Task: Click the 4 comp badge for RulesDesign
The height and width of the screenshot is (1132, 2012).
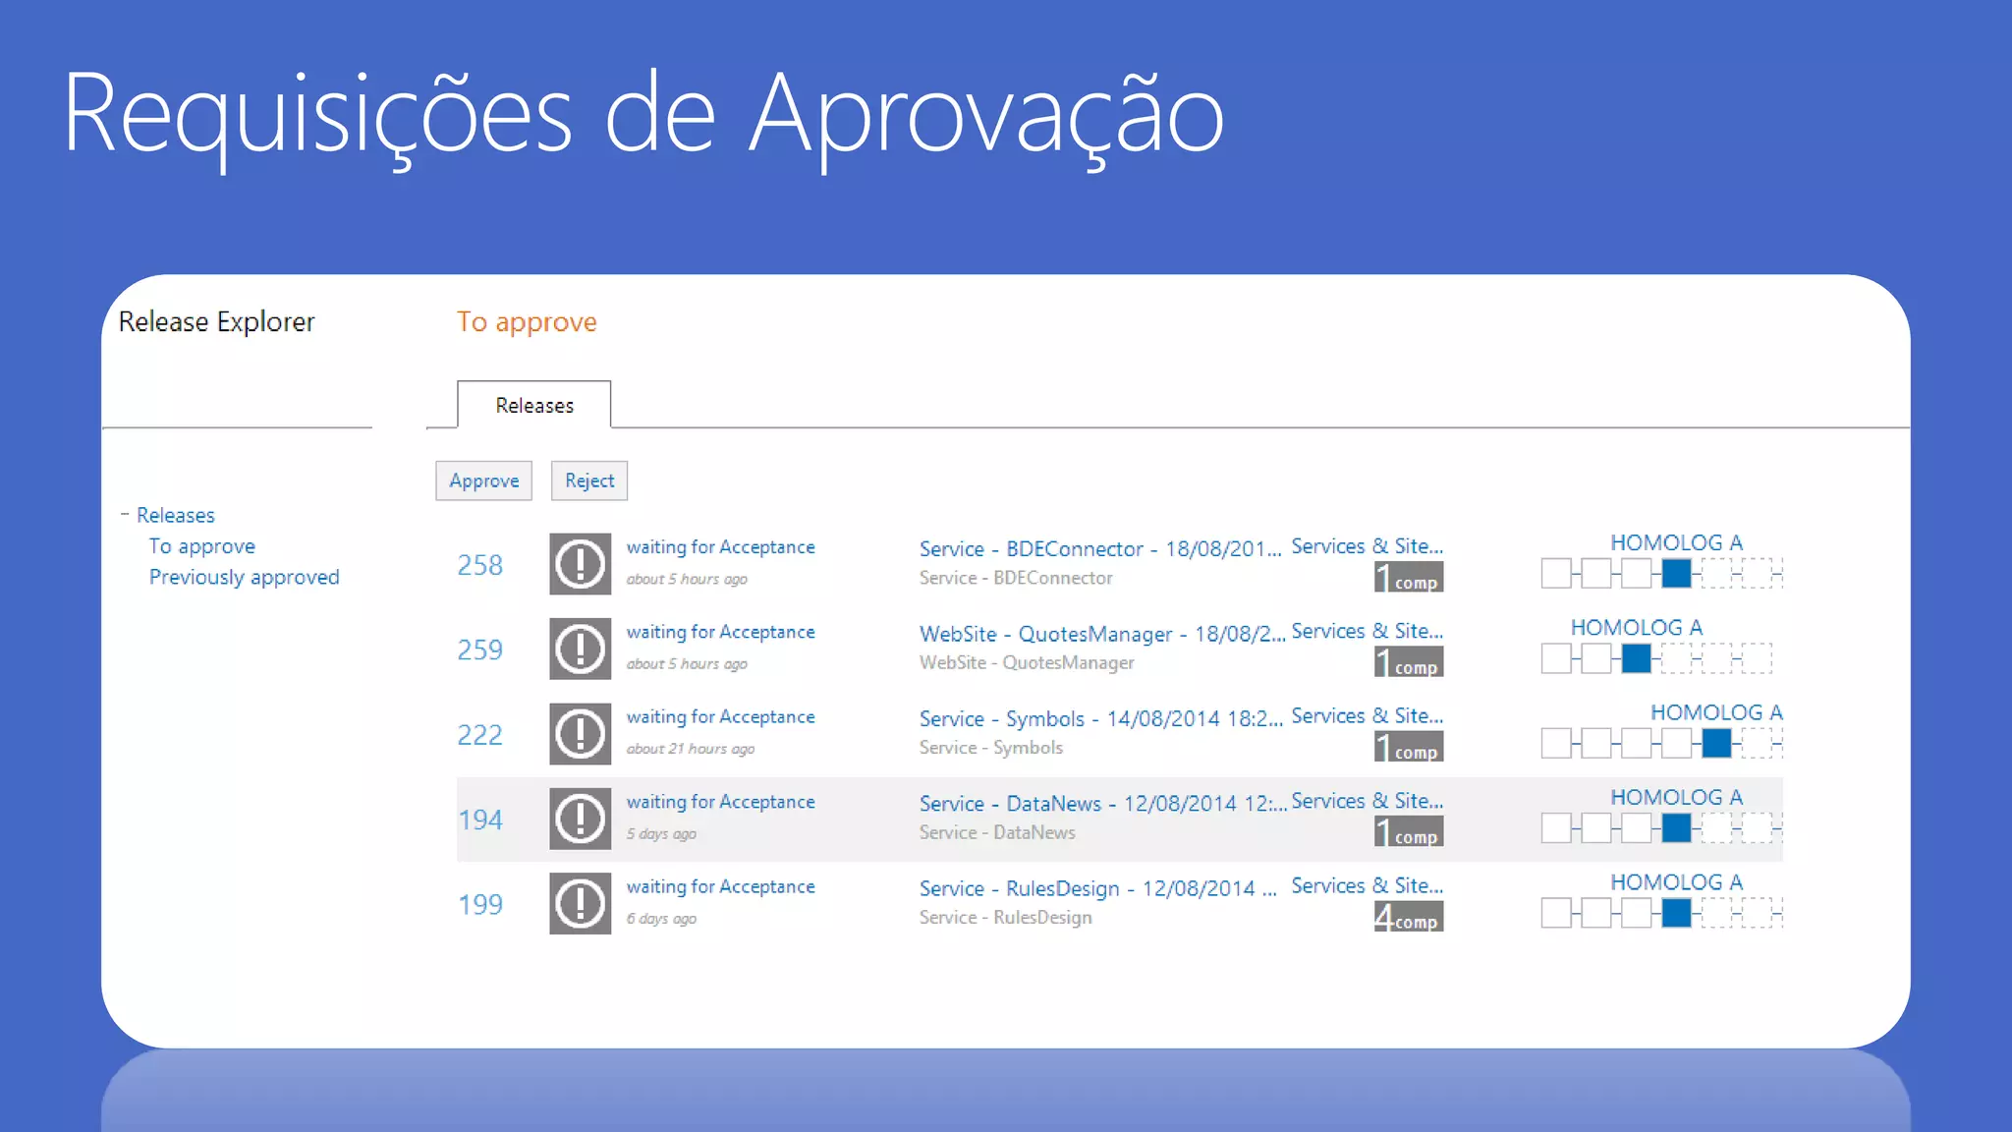Action: tap(1408, 917)
